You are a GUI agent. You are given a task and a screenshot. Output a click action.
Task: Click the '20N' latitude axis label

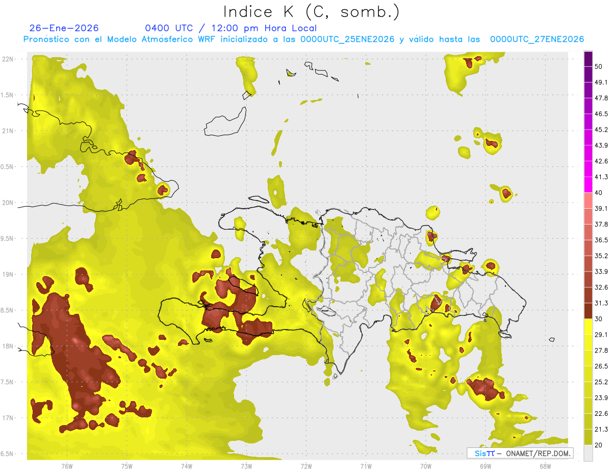point(9,203)
